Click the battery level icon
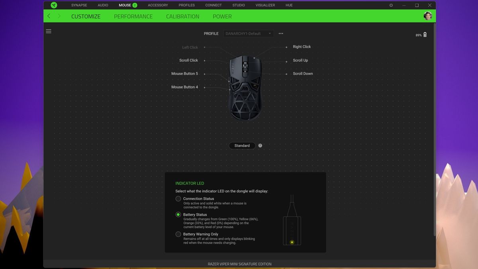Viewport: 478px width, 269px height. [x=425, y=35]
